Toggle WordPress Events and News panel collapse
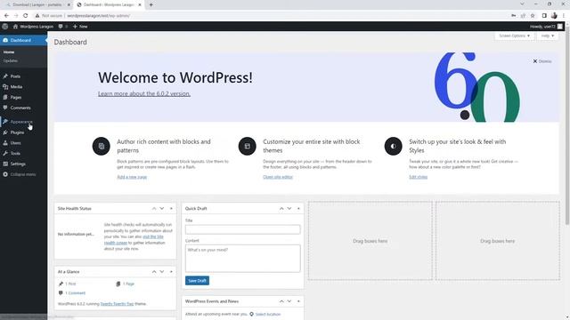This screenshot has width=570, height=320. pos(298,301)
